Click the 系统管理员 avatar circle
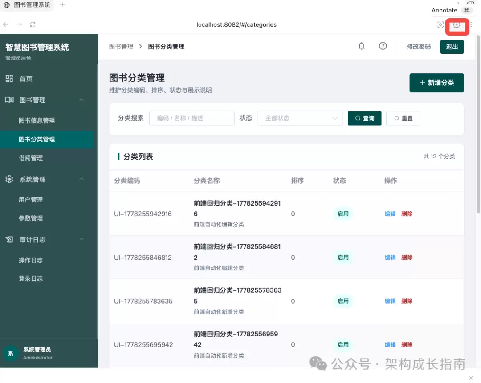 [11, 353]
